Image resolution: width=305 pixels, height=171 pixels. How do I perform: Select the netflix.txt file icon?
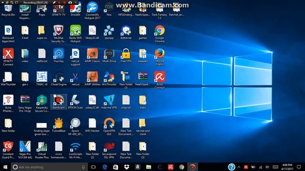pos(42,56)
